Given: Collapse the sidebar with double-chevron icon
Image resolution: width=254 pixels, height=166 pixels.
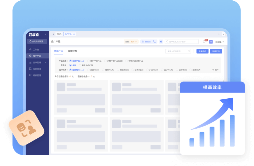Looking at the screenshot, I should click(x=46, y=34).
